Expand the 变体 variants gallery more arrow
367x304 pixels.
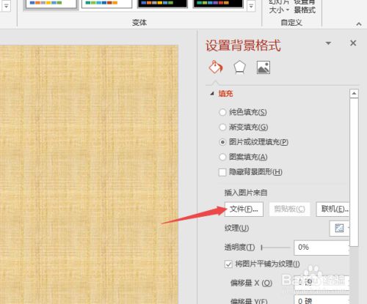pyautogui.click(x=251, y=6)
